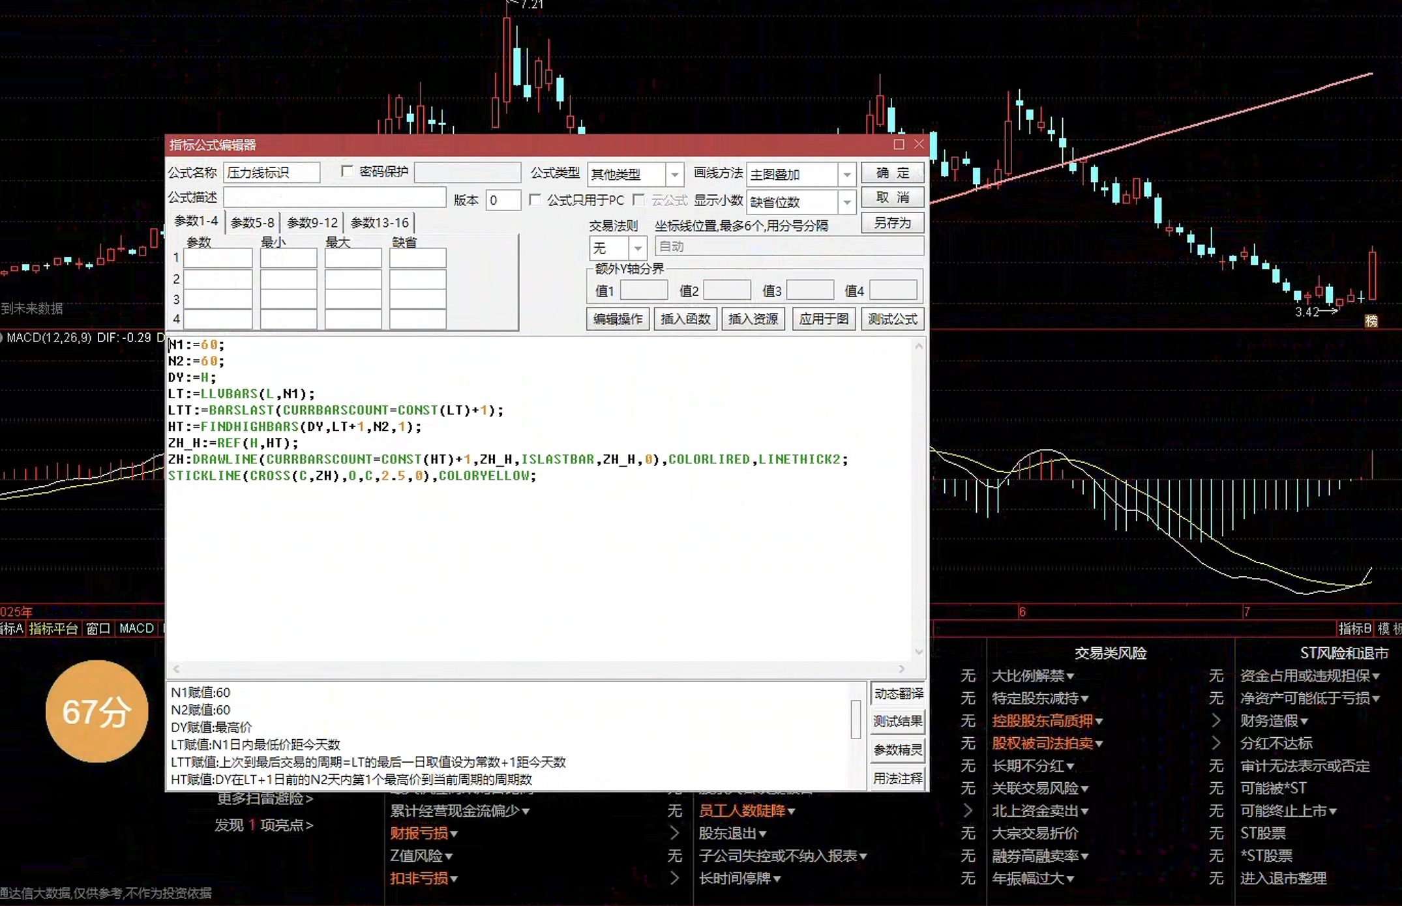The image size is (1402, 906).
Task: Maximize the 指标公式编辑器 dialog
Action: [899, 144]
